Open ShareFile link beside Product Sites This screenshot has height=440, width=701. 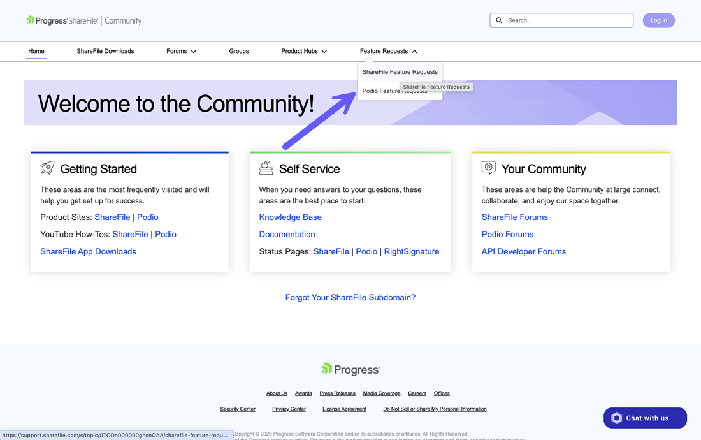point(112,217)
